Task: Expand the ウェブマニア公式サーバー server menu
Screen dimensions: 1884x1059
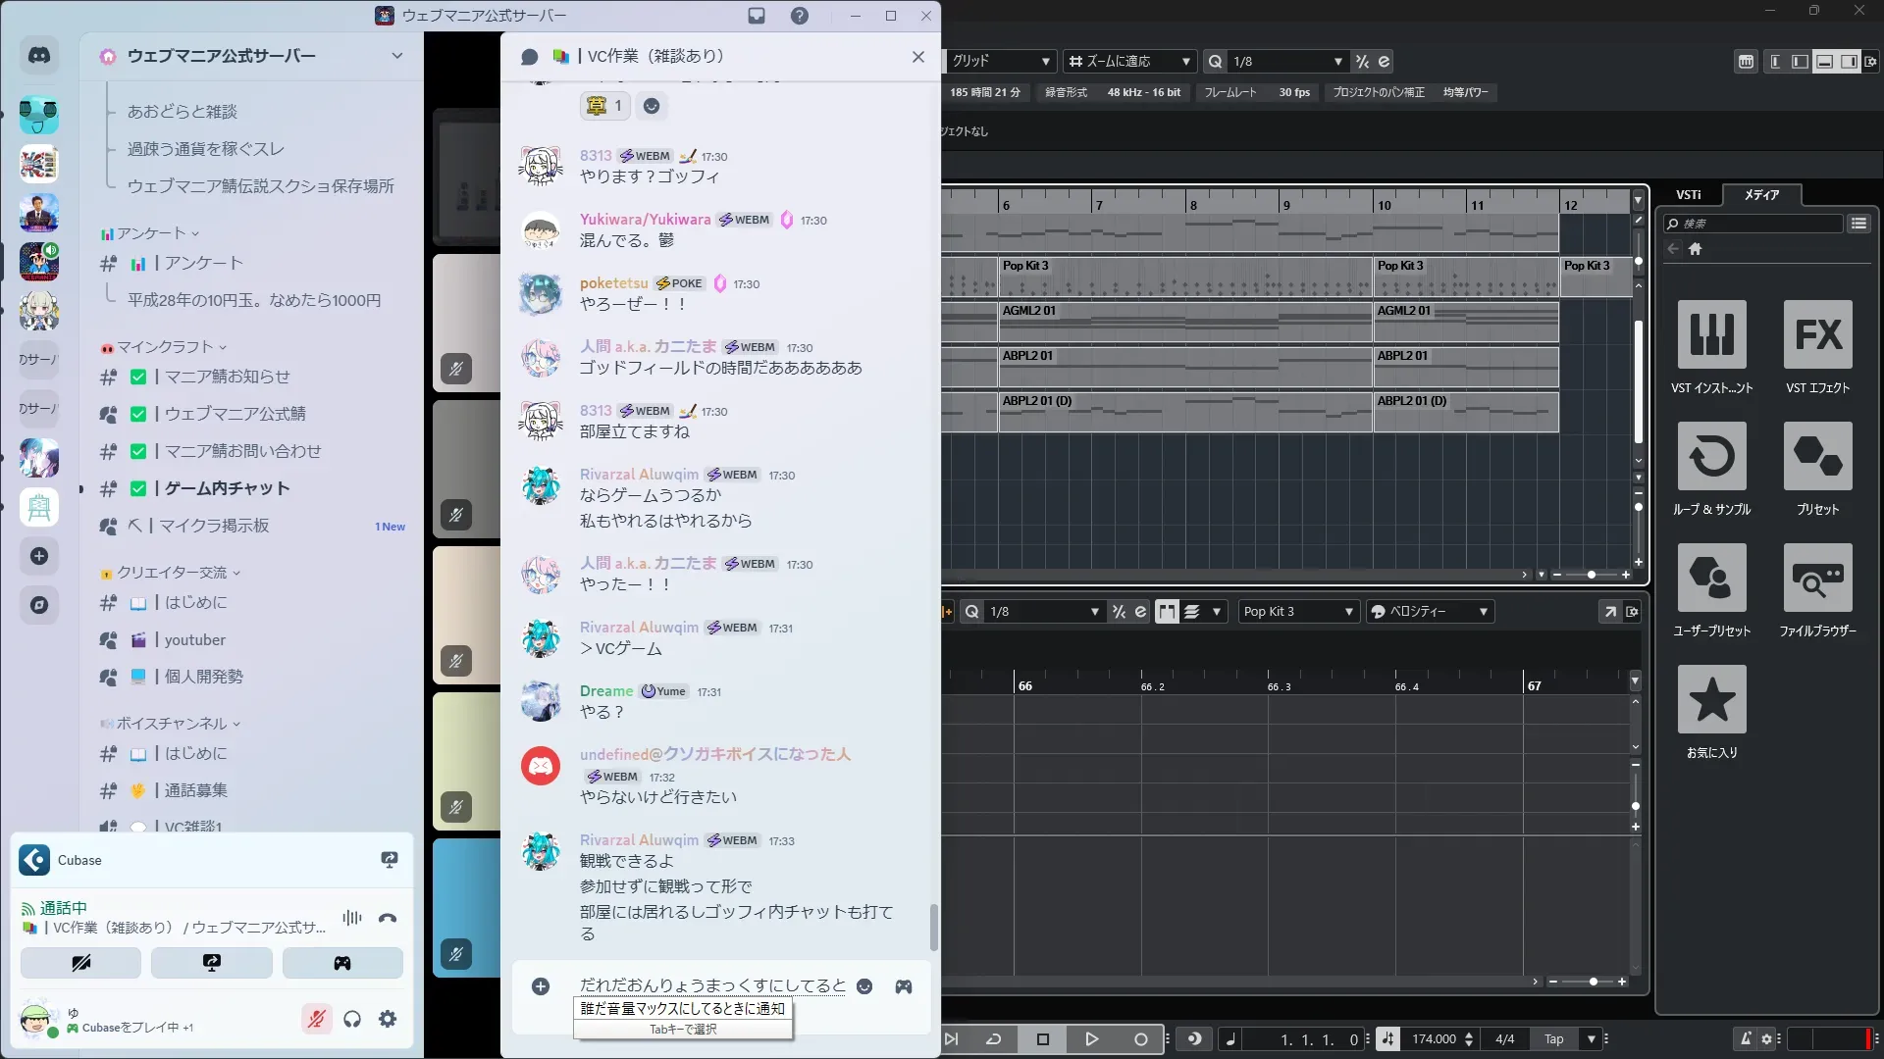Action: tap(396, 56)
